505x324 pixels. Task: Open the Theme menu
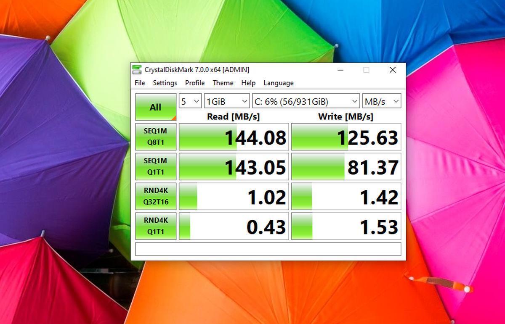(x=223, y=83)
